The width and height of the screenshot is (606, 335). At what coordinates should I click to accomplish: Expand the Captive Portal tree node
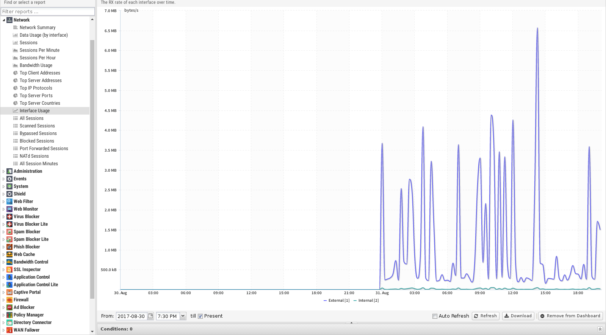pos(4,292)
